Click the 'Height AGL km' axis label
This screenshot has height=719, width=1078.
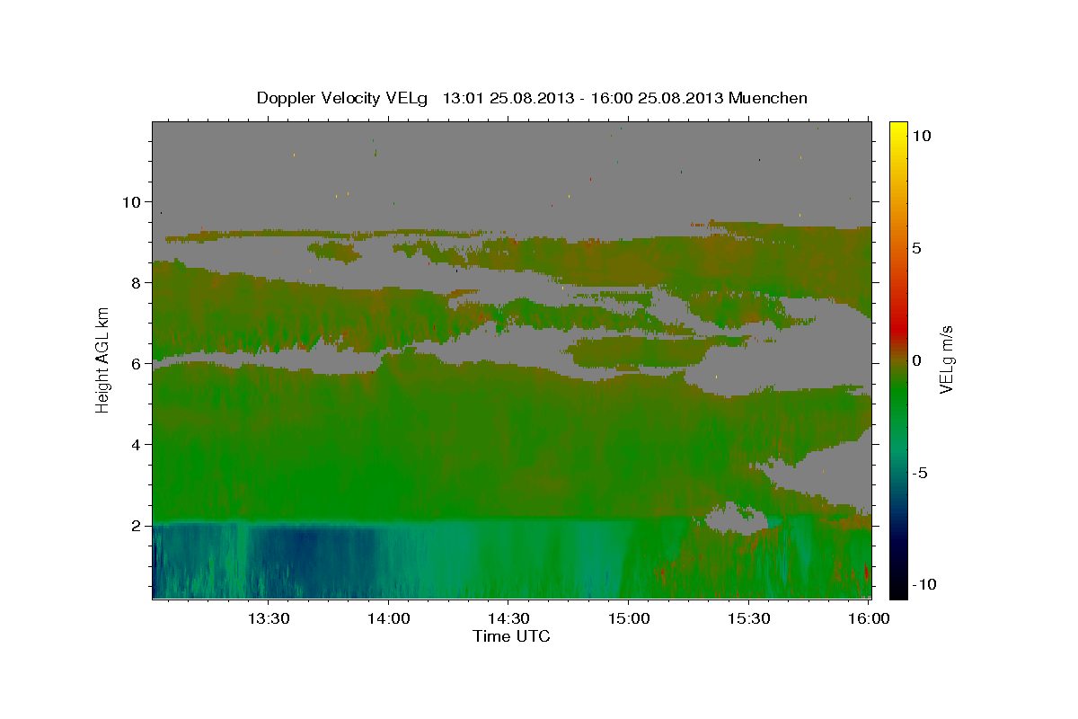tap(102, 360)
